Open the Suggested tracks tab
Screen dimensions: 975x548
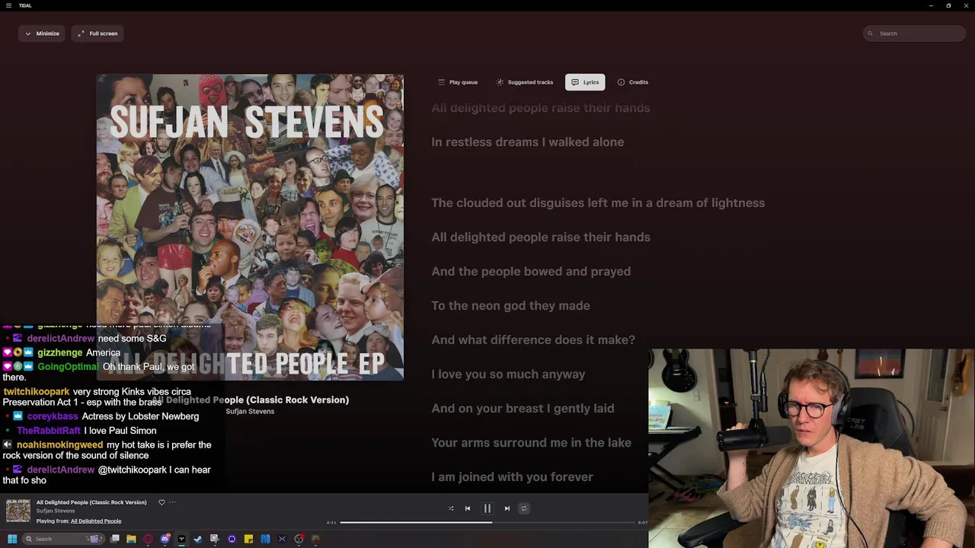[x=524, y=82]
